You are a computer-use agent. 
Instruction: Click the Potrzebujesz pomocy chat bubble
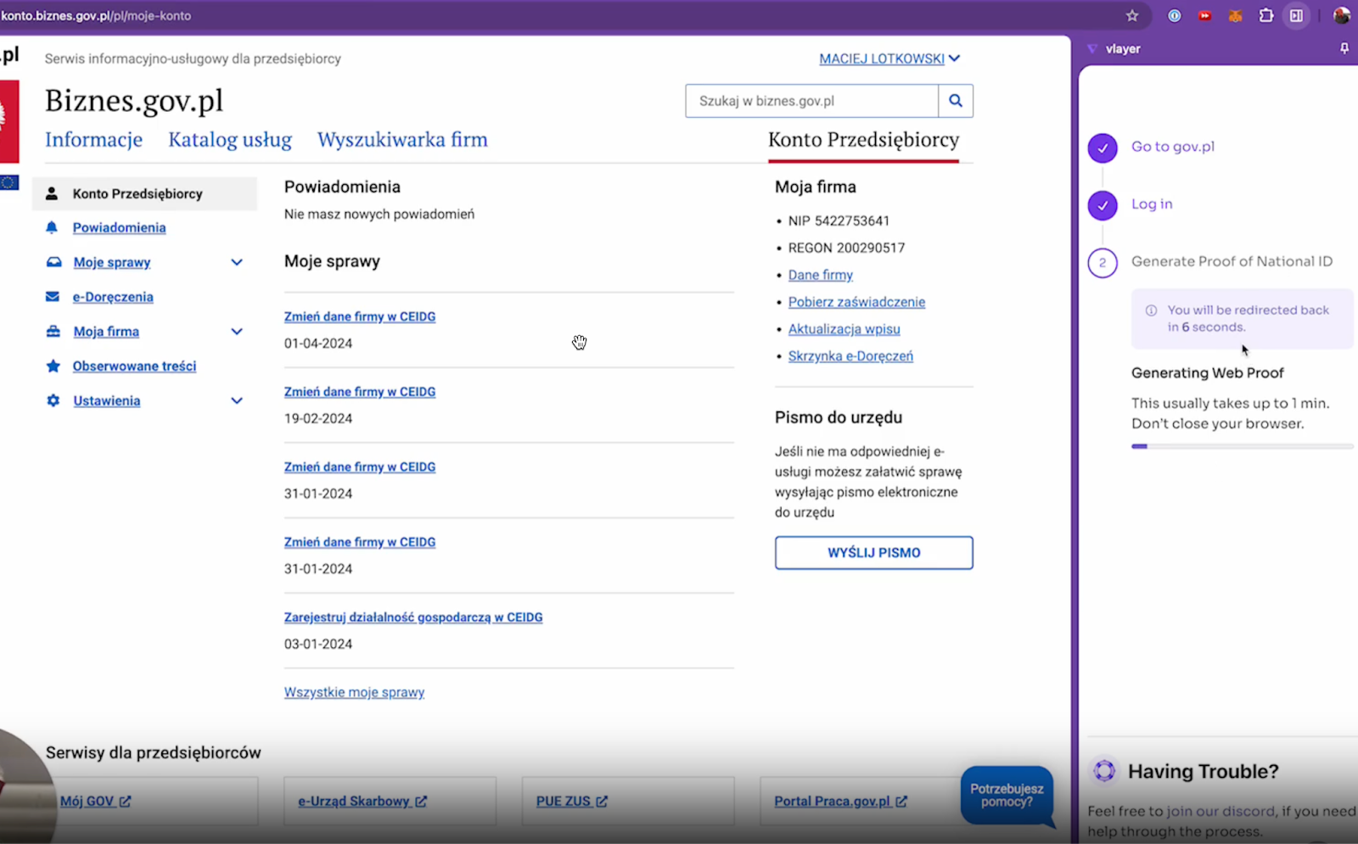click(1007, 796)
